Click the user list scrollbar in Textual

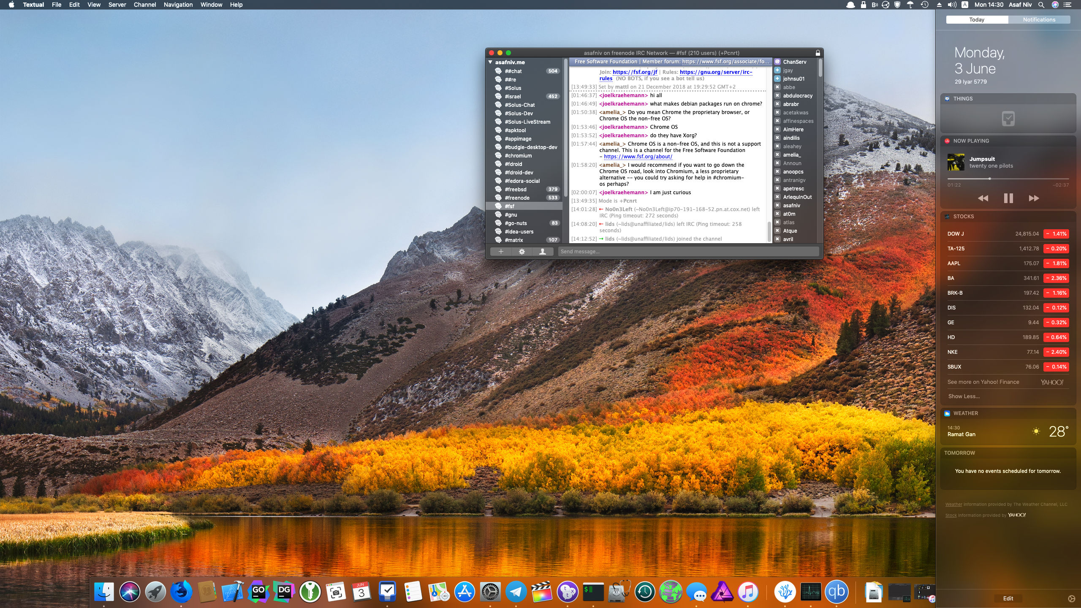click(820, 68)
